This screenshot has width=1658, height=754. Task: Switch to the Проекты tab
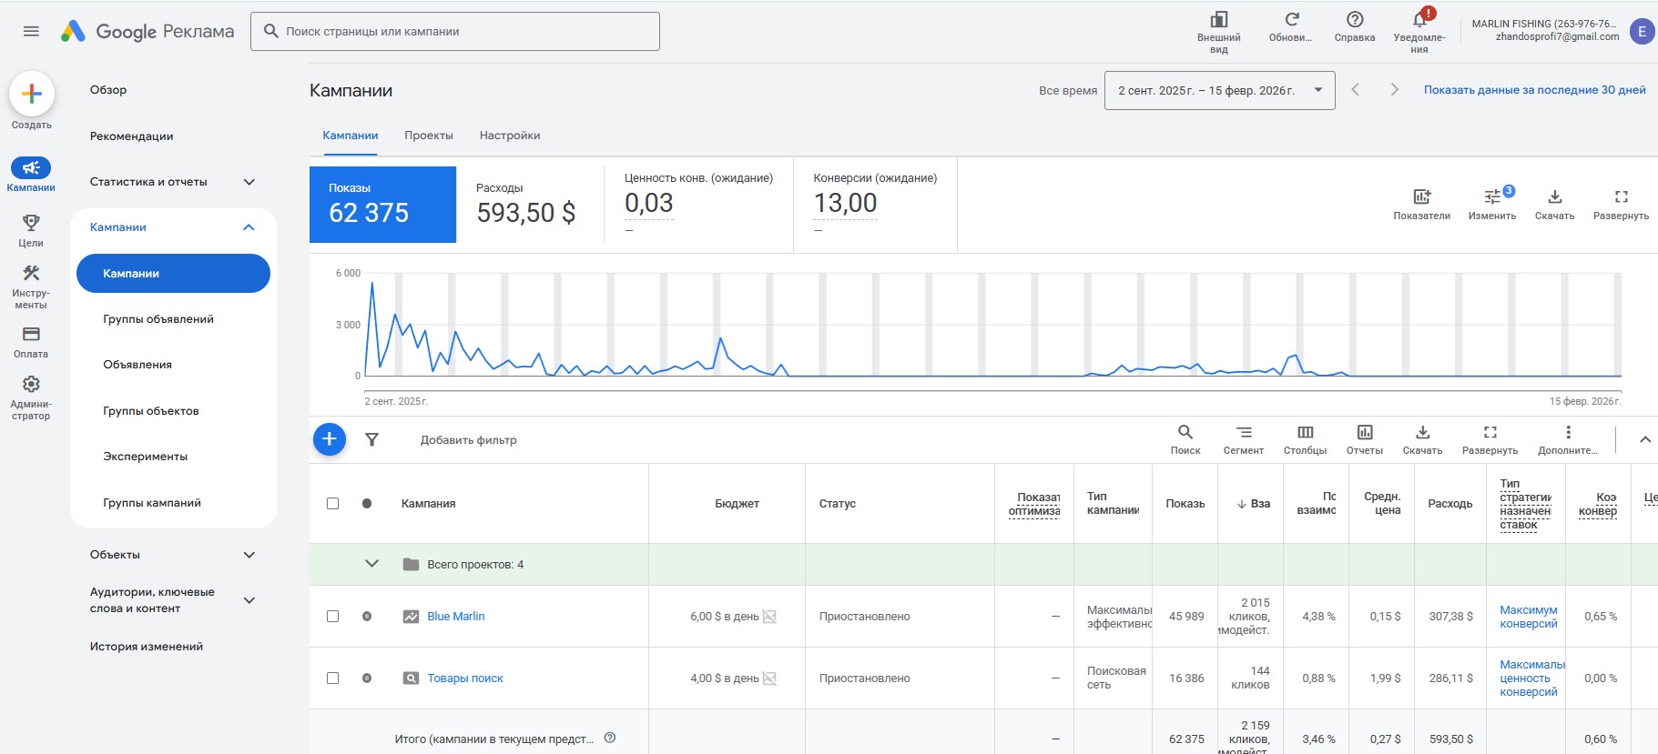pos(429,136)
